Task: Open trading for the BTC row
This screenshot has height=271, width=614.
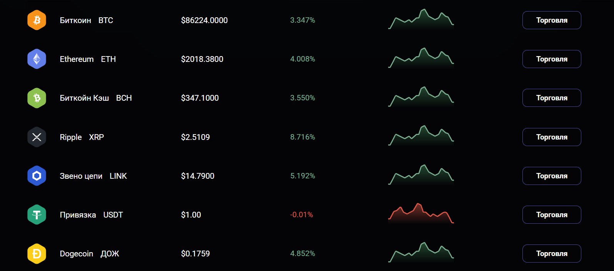Action: [552, 20]
